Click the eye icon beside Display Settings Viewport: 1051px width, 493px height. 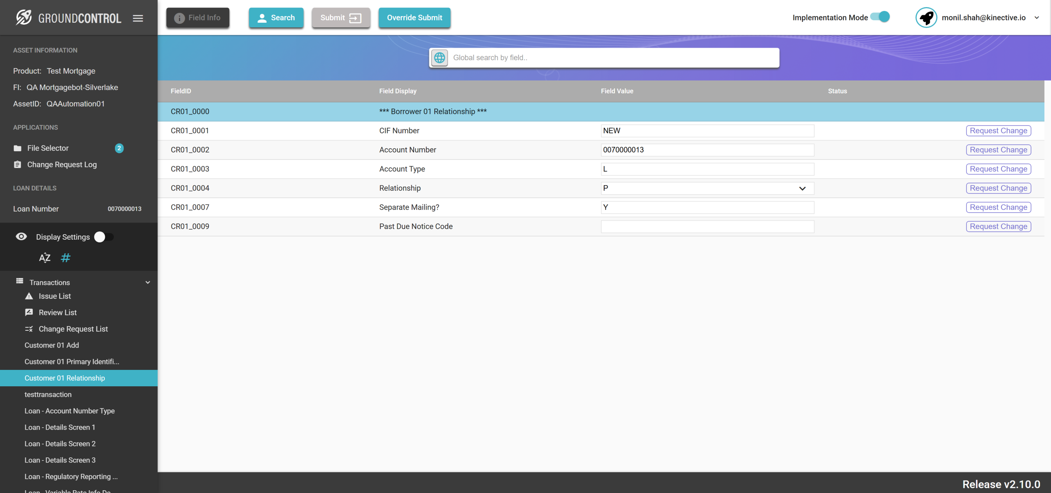point(21,237)
